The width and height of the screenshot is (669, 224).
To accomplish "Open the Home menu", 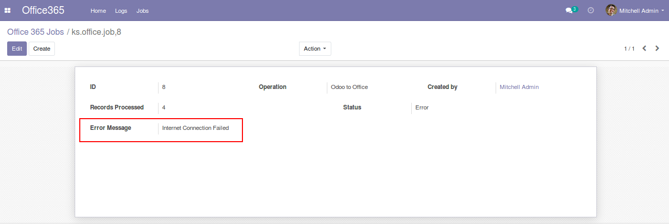I will 98,11.
